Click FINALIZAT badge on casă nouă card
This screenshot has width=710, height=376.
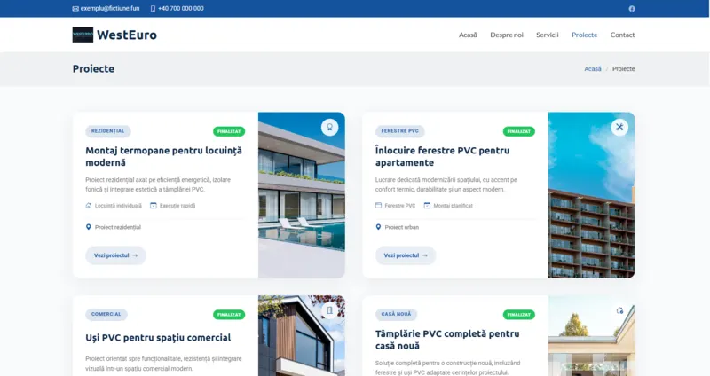(x=519, y=315)
